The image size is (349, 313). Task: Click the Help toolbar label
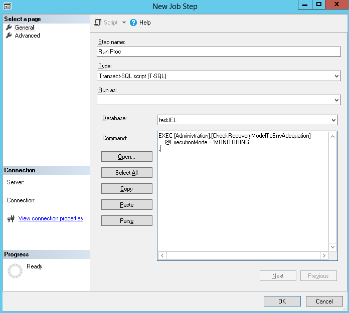click(145, 23)
